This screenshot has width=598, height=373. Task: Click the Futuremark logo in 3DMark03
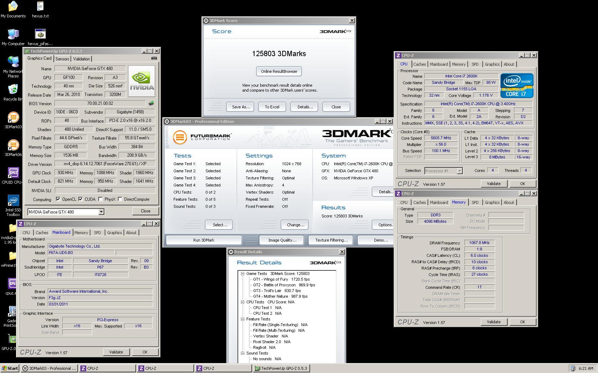(202, 137)
